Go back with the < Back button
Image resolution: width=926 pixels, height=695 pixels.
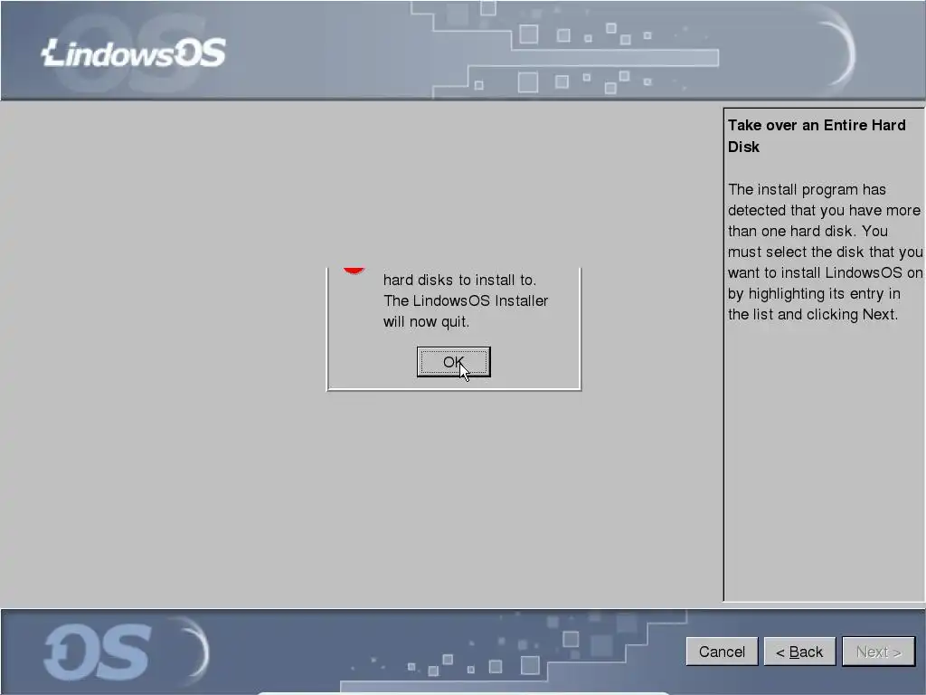point(799,652)
